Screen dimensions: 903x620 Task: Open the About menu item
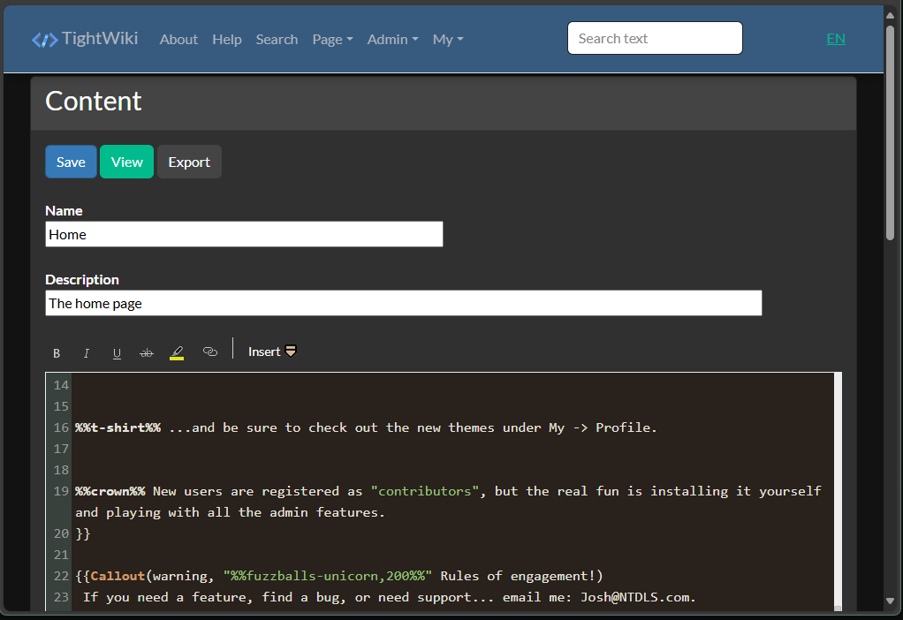178,39
